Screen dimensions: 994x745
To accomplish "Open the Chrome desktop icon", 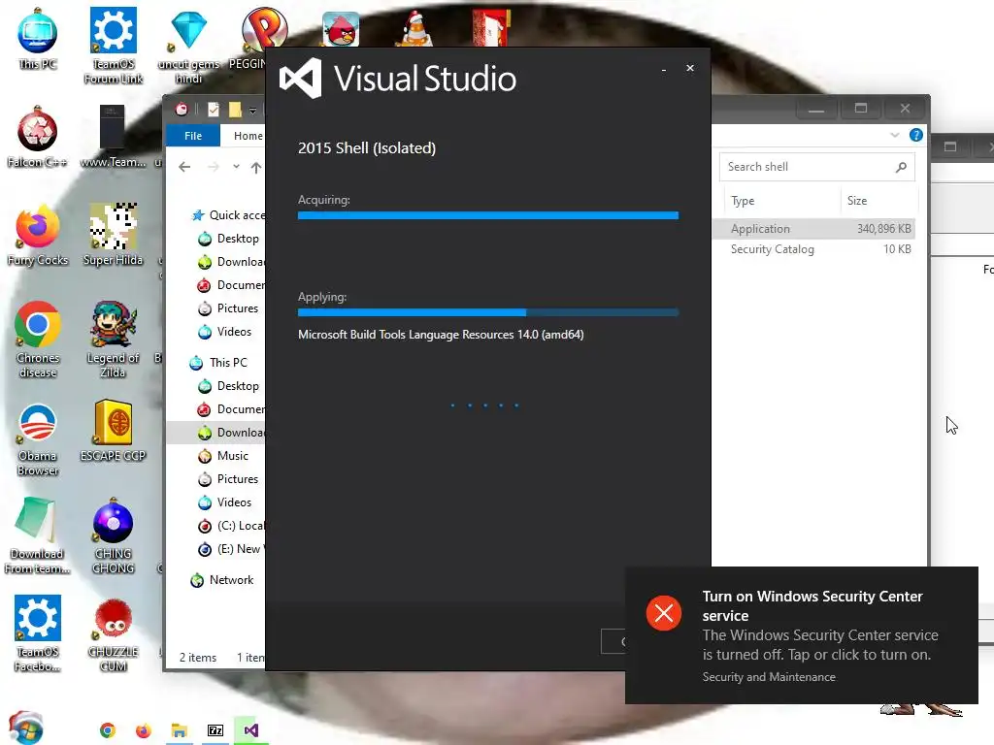I will (38, 340).
